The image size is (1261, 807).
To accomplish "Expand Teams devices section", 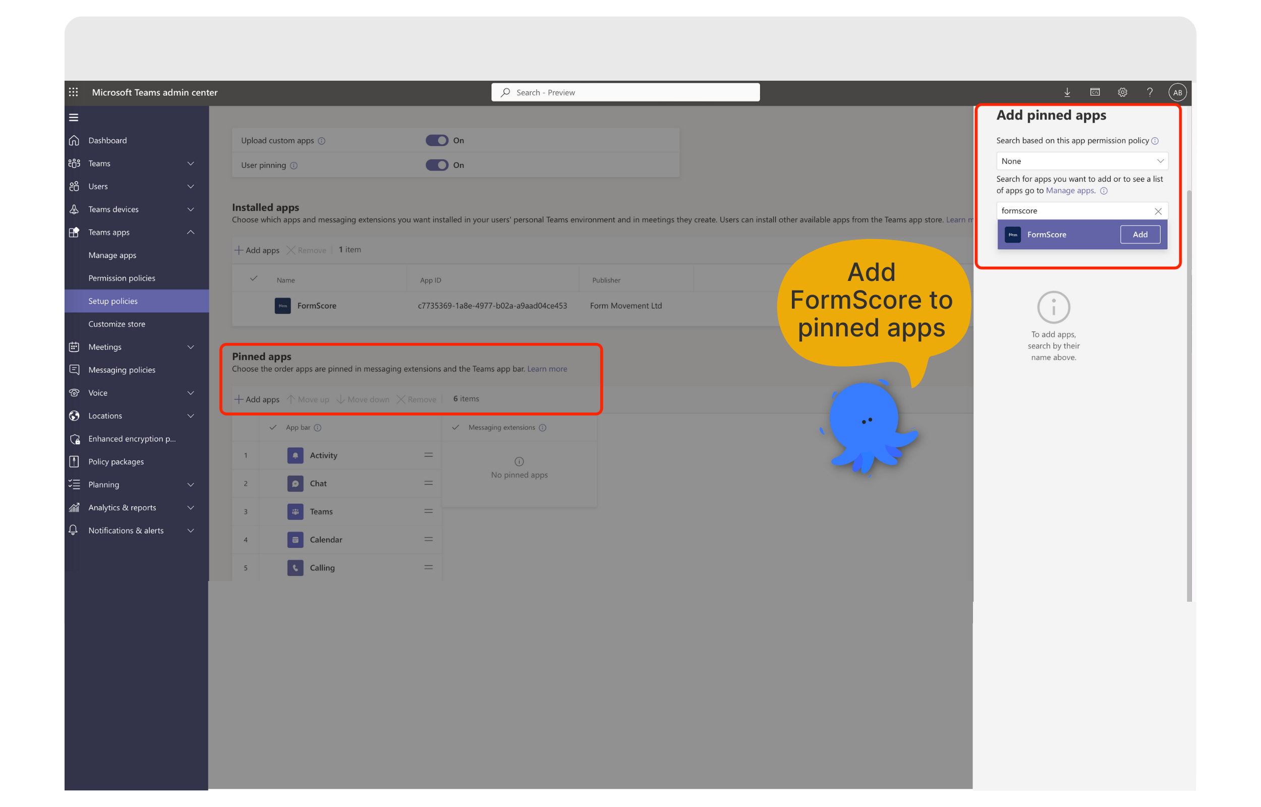I will pyautogui.click(x=191, y=210).
